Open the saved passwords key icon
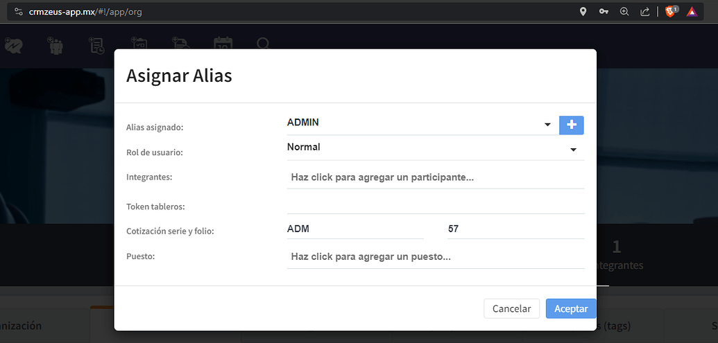The image size is (718, 343). point(604,12)
